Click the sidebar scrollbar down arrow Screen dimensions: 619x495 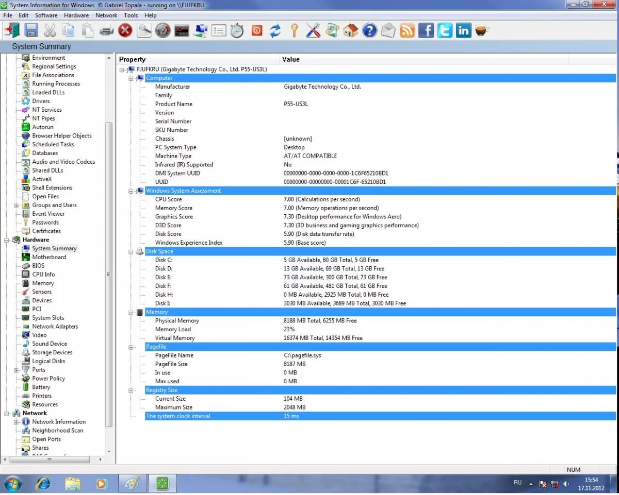tap(109, 451)
